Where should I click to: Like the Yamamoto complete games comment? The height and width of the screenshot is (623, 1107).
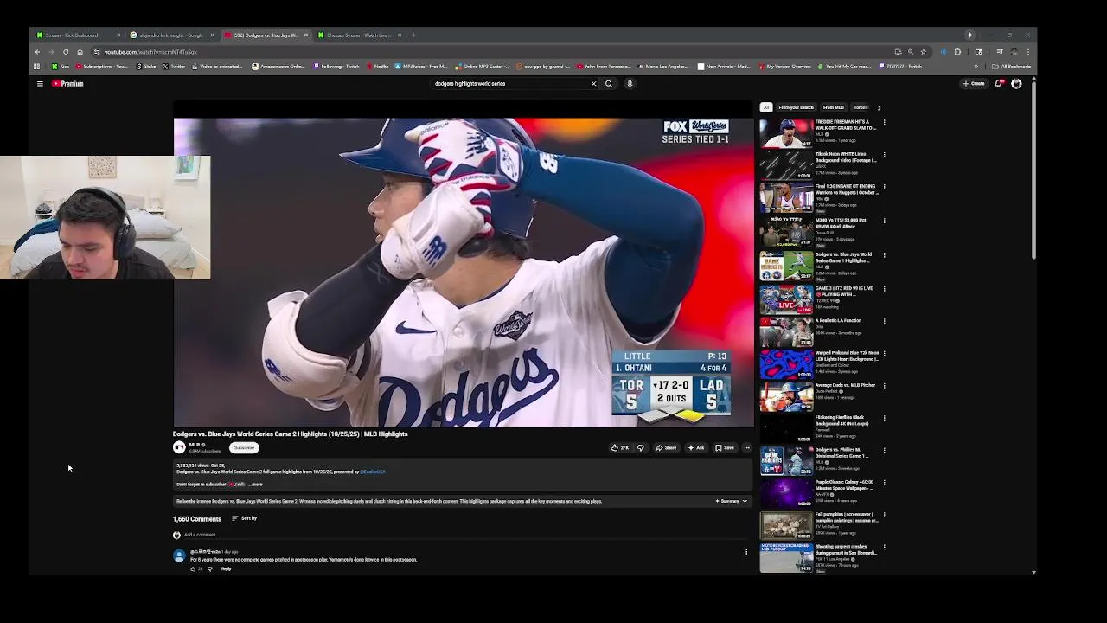(193, 568)
